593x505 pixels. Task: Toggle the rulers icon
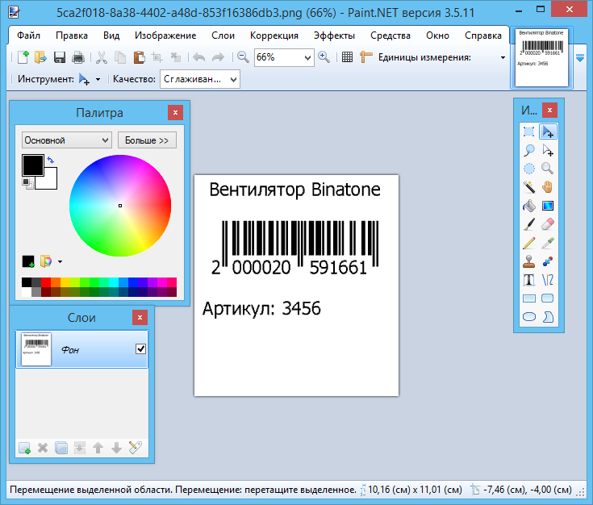pos(365,57)
